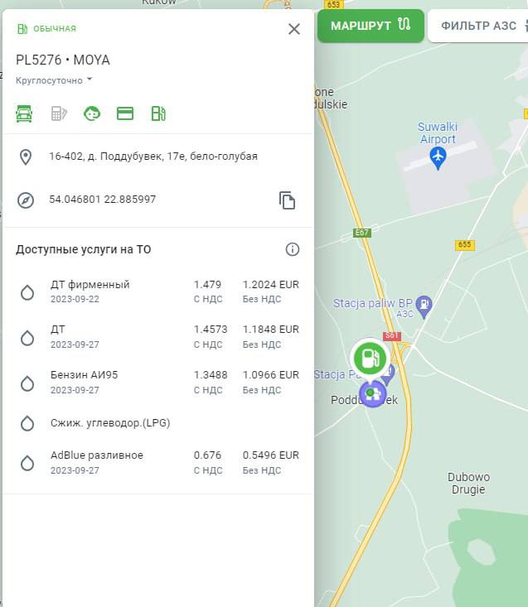This screenshot has height=607, width=528.
Task: Select the green fuel station map pin
Action: coord(370,359)
